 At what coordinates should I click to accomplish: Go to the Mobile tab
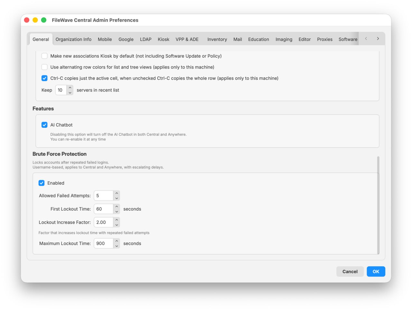[x=105, y=39]
